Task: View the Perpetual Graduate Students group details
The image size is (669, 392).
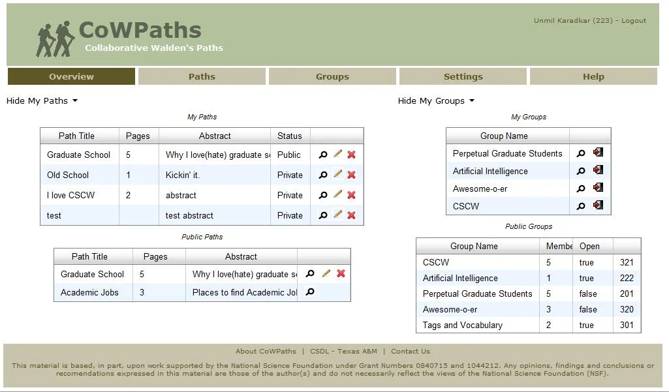Action: point(582,153)
